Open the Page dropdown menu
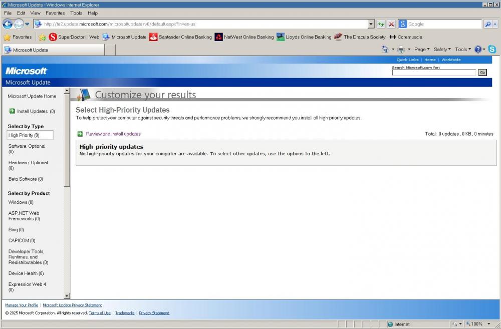This screenshot has height=329, width=501. [422, 50]
